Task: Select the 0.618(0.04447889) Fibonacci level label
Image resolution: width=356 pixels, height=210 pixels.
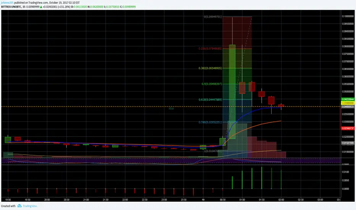Action: click(x=210, y=100)
